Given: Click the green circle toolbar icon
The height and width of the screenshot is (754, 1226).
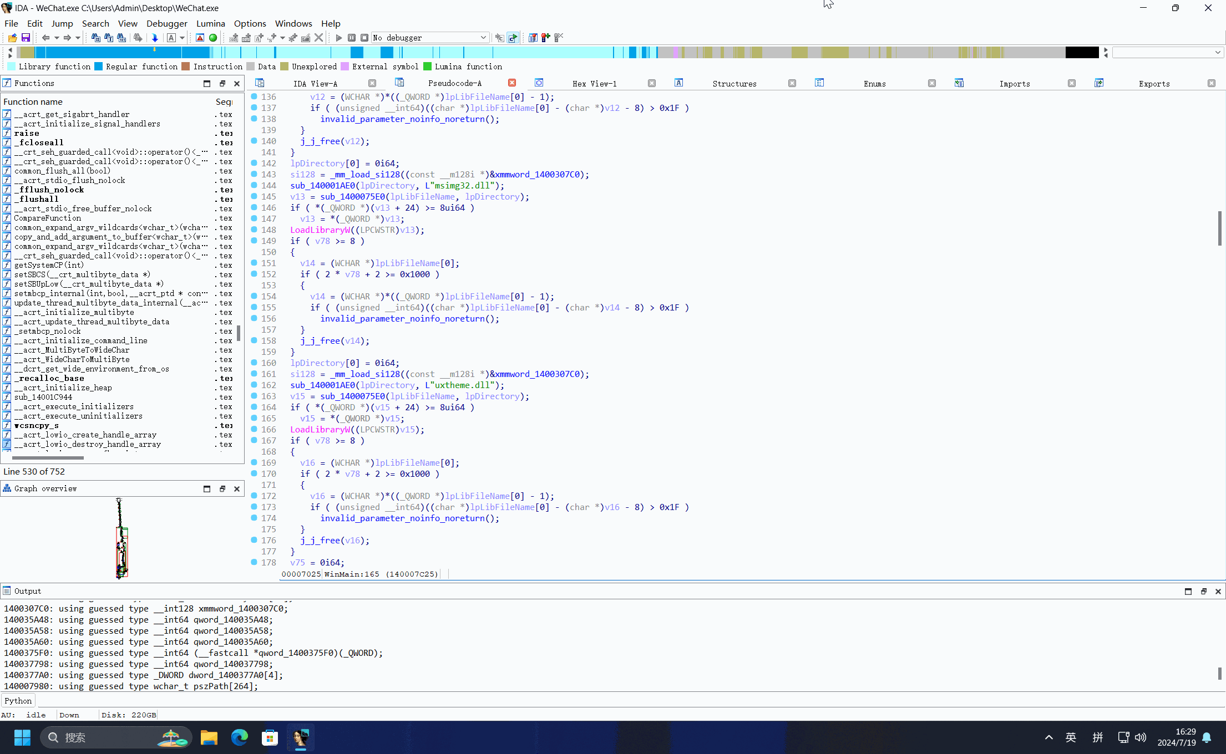Looking at the screenshot, I should (x=213, y=38).
